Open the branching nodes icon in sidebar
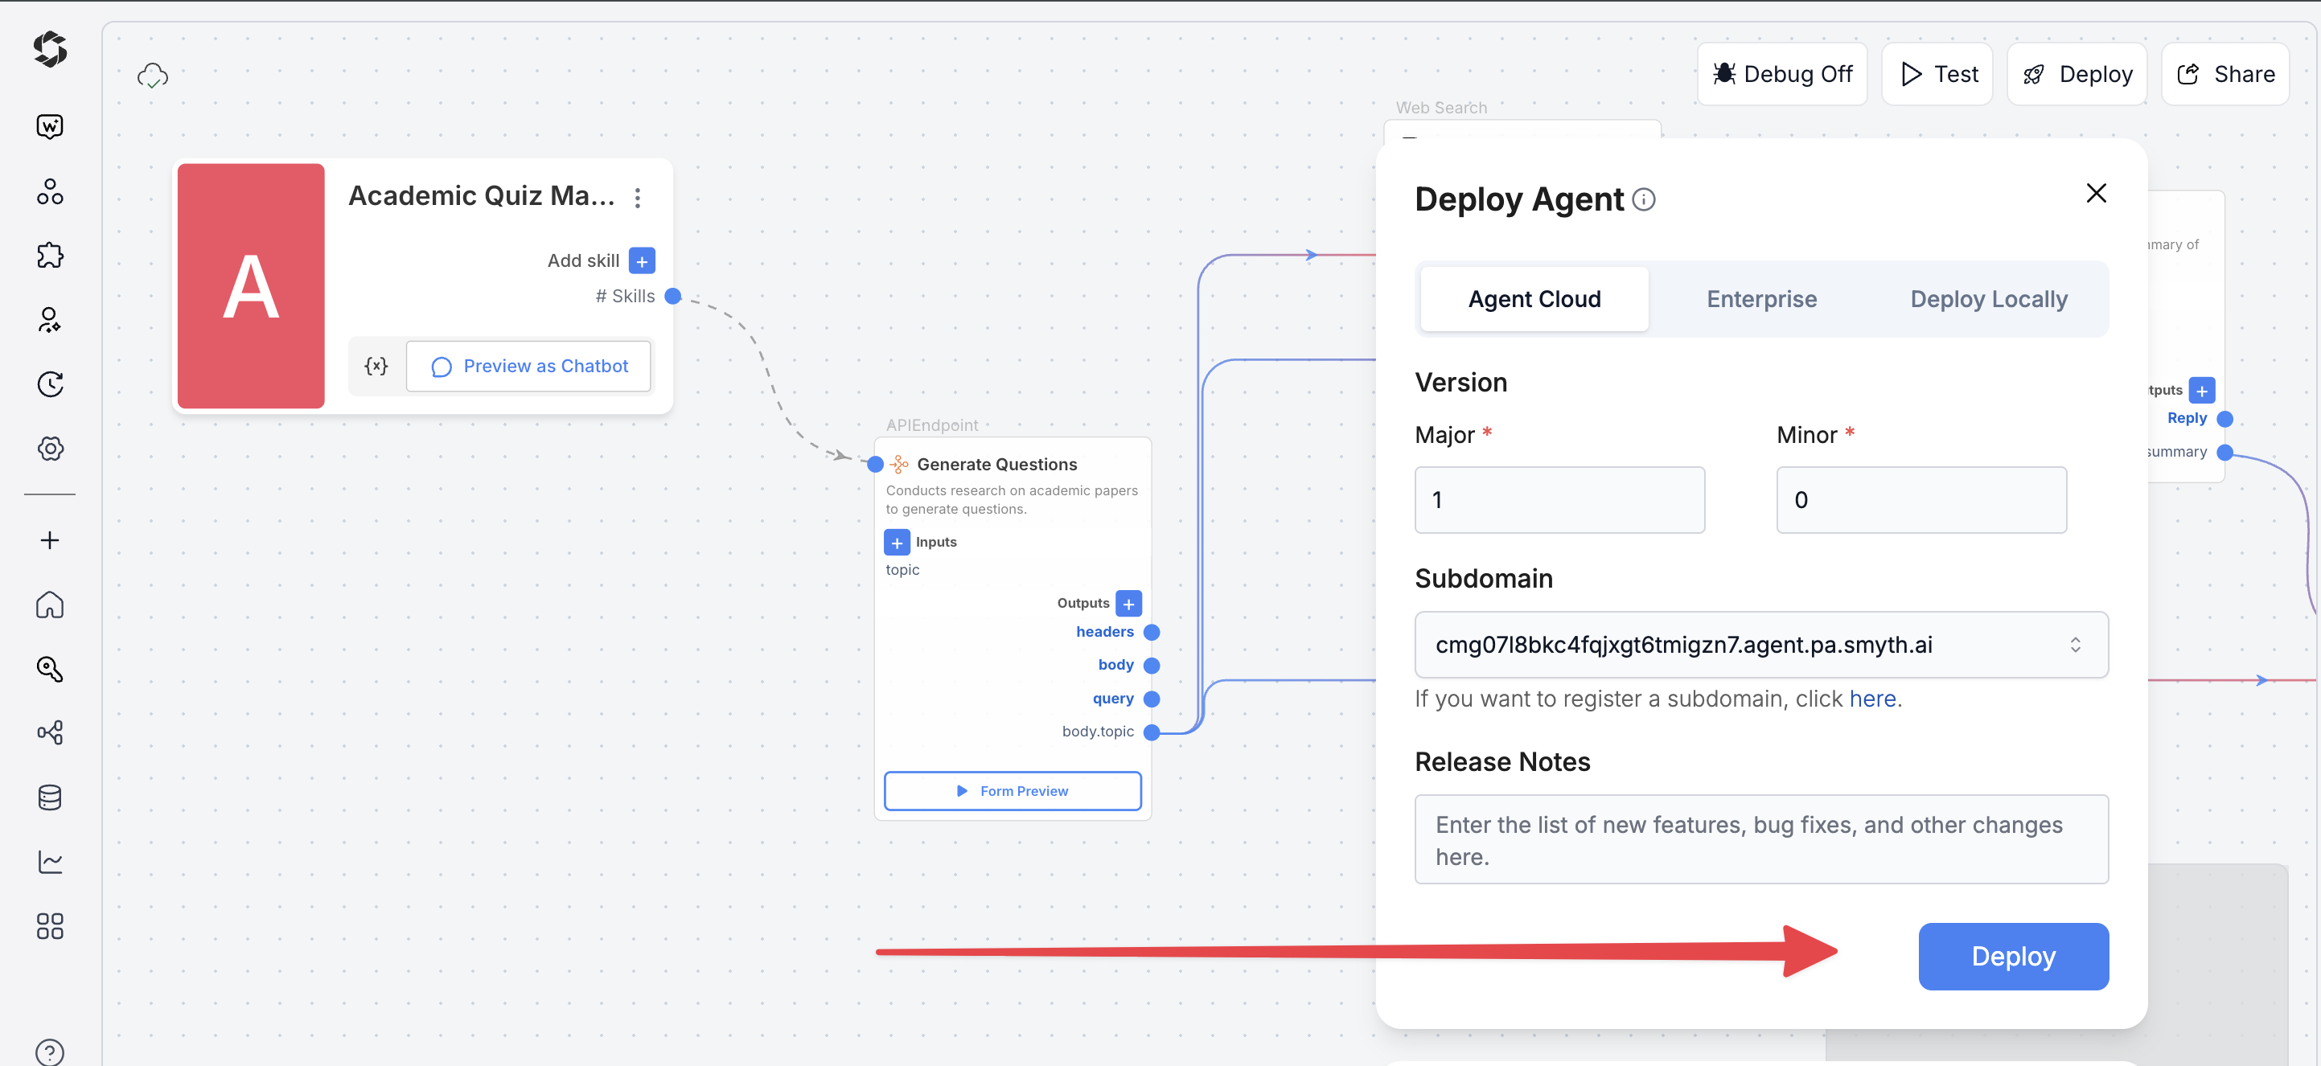 pos(51,733)
